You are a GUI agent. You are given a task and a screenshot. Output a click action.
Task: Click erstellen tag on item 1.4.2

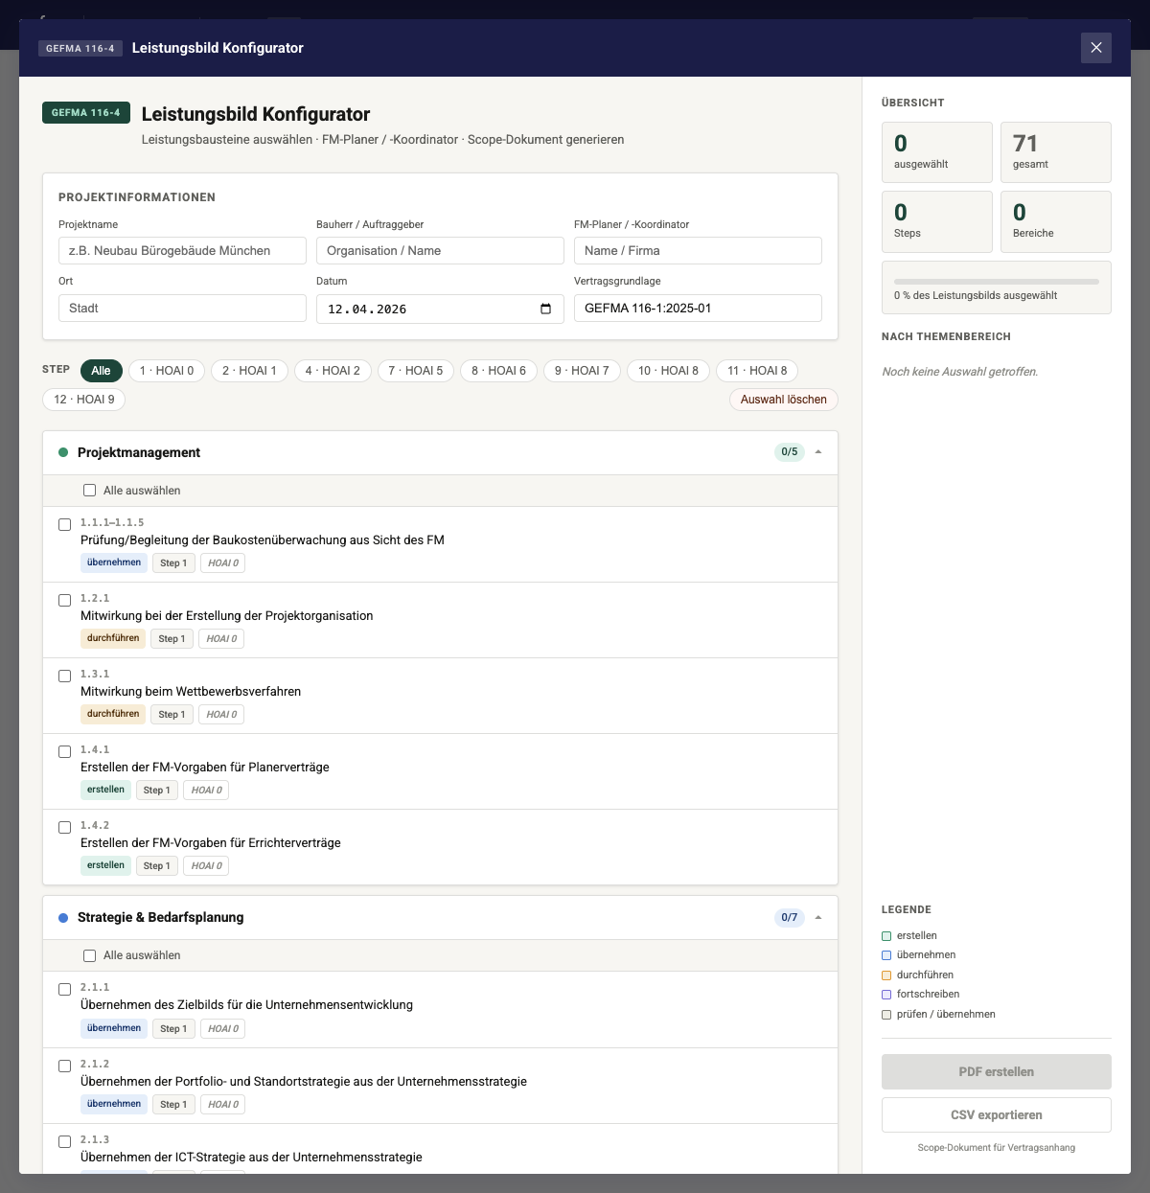point(105,865)
